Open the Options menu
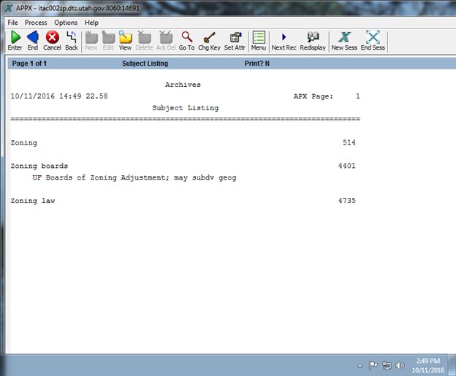Screen dimensions: 456x376 (x=66, y=23)
